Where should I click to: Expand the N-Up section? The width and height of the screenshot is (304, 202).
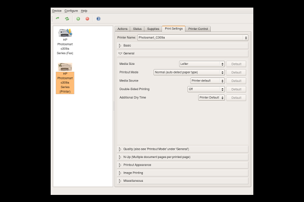tap(182, 157)
